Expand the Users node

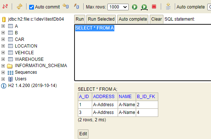(x=3, y=79)
